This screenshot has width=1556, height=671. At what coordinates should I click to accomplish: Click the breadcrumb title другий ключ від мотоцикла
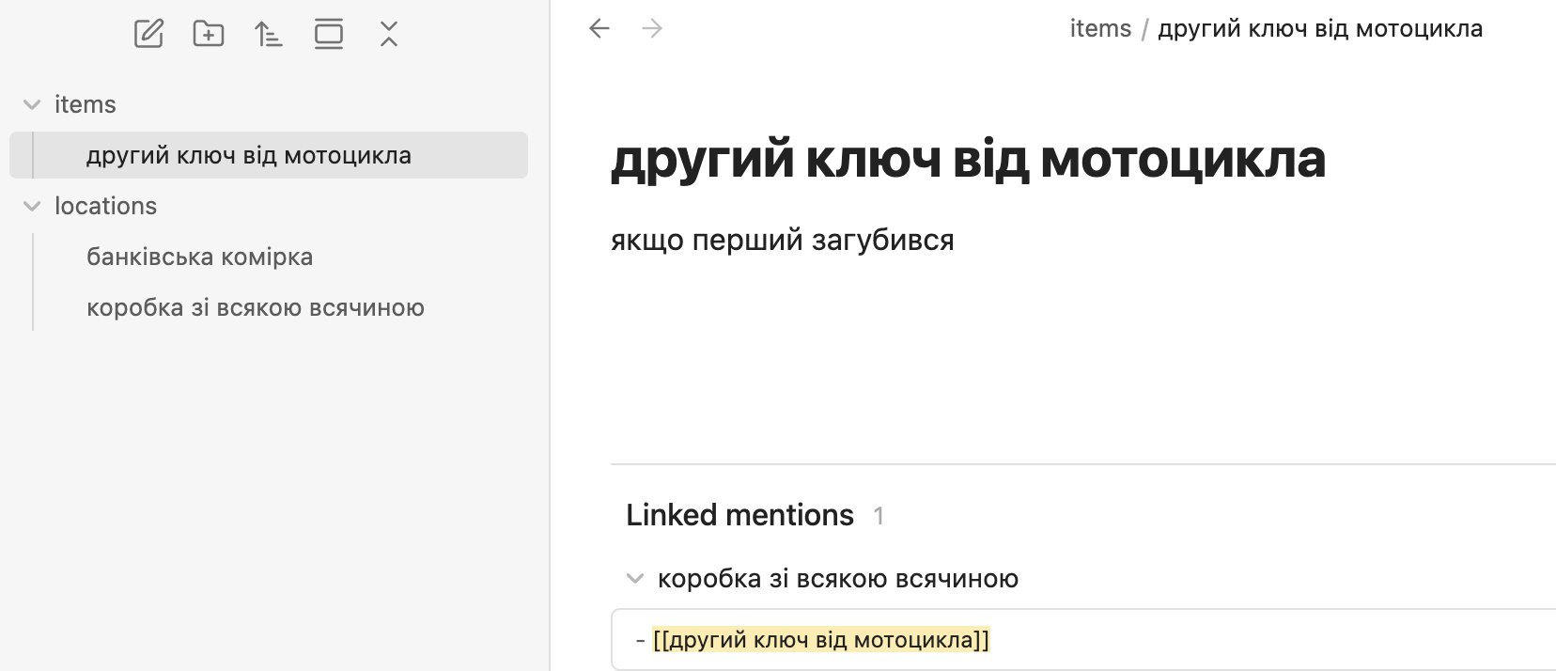(1320, 29)
